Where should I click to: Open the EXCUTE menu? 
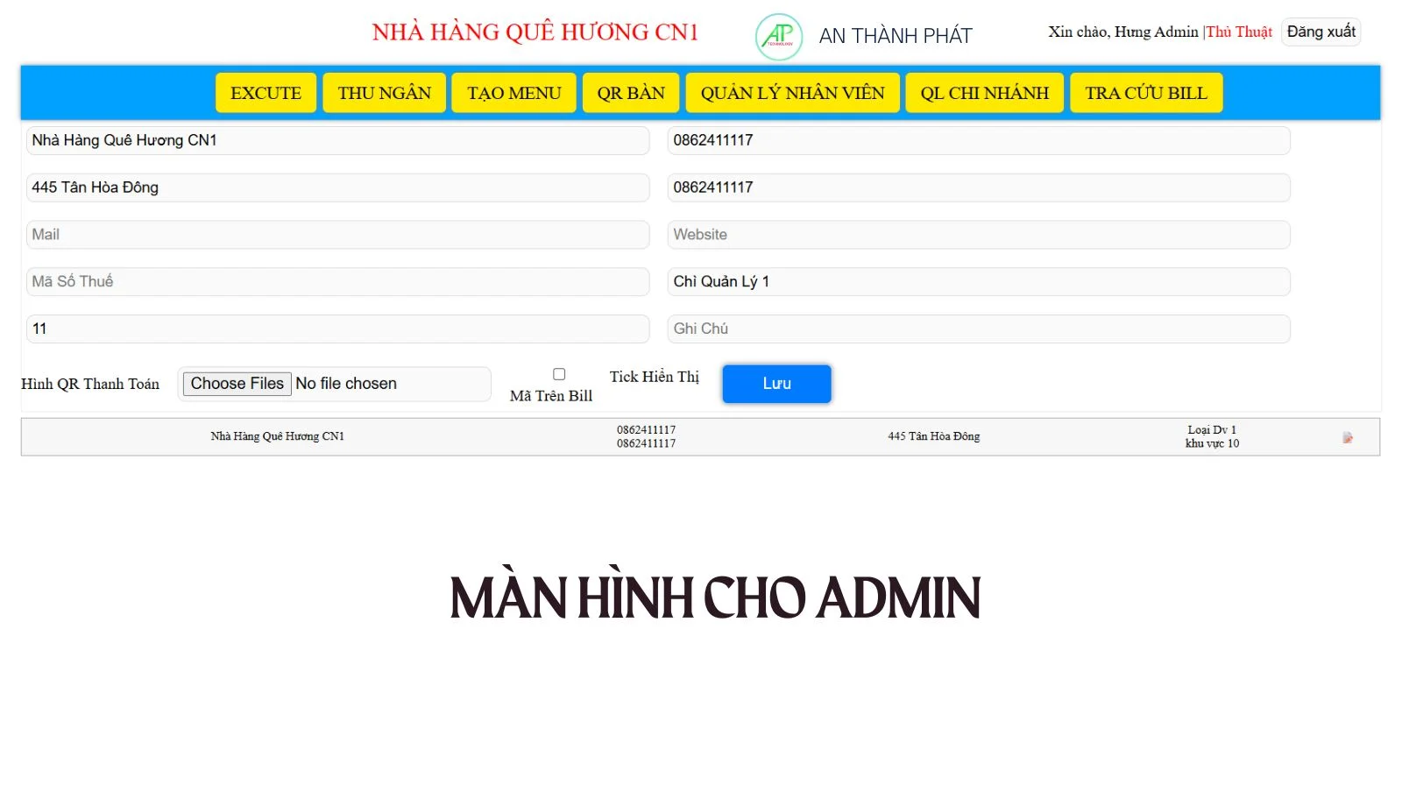pyautogui.click(x=266, y=93)
